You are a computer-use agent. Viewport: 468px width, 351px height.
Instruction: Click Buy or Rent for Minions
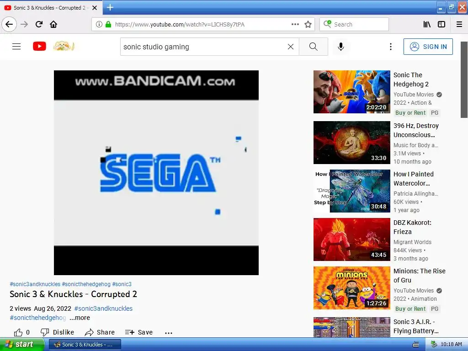tap(410, 309)
